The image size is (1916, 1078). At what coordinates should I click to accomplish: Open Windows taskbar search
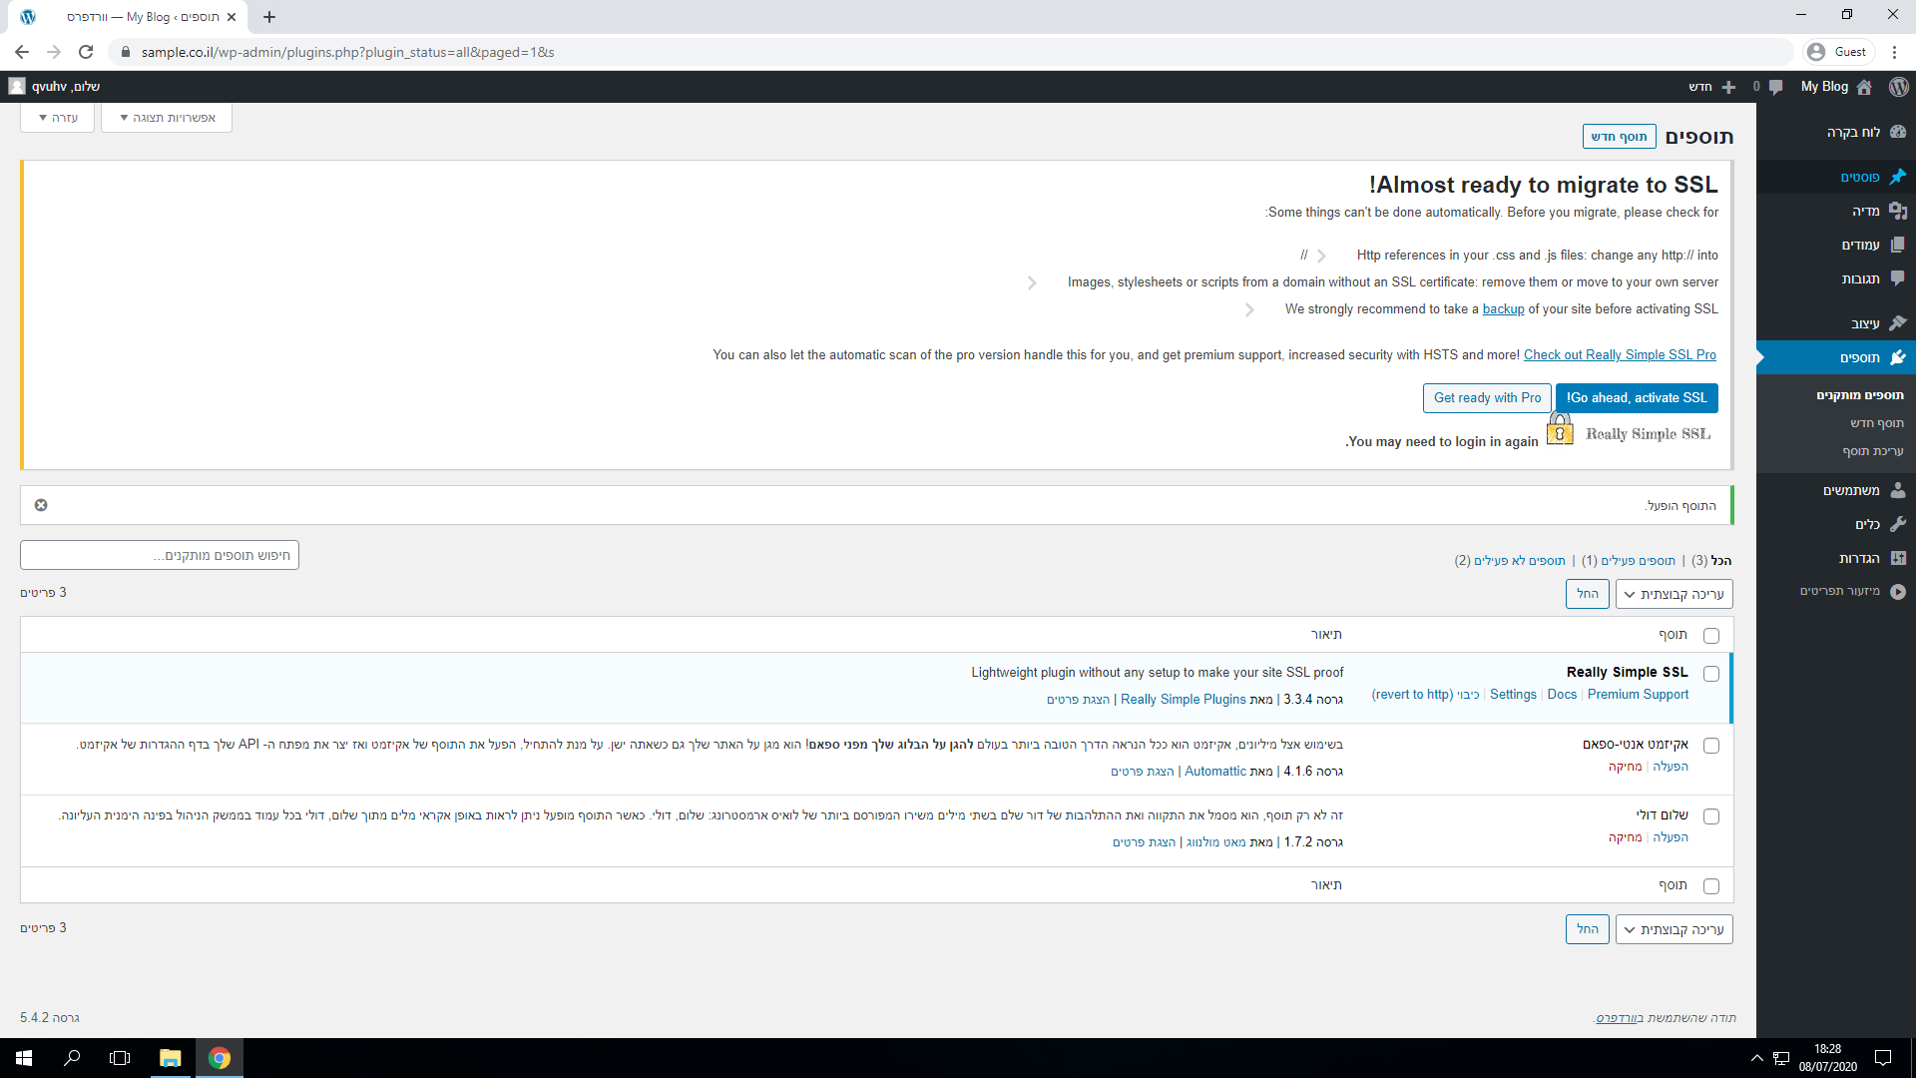(72, 1058)
